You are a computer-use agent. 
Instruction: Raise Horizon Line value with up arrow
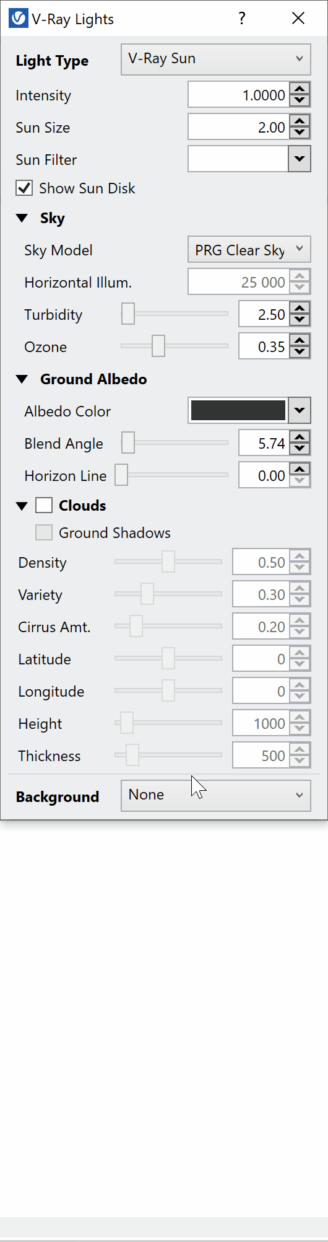(300, 470)
